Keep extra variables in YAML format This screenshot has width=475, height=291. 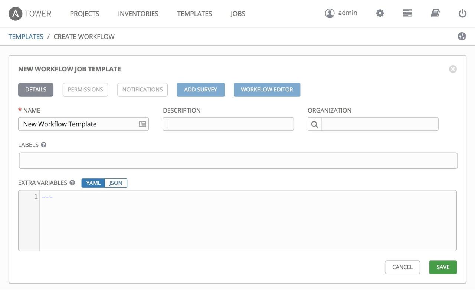92,182
